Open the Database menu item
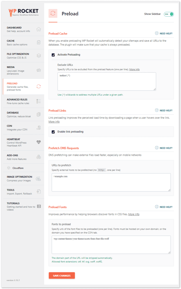181x289 pixels. tap(24, 115)
